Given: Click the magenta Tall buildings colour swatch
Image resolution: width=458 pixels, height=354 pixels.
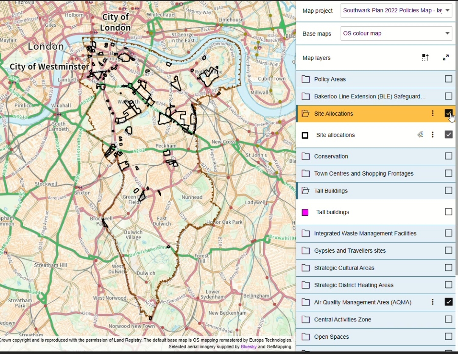Looking at the screenshot, I should coord(305,212).
